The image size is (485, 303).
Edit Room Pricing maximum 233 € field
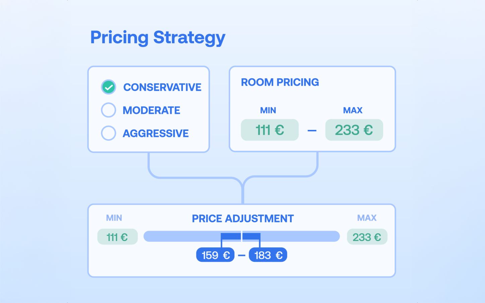(x=354, y=130)
